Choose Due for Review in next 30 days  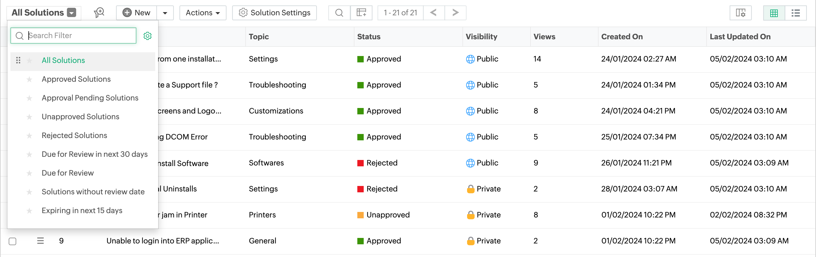pos(94,154)
